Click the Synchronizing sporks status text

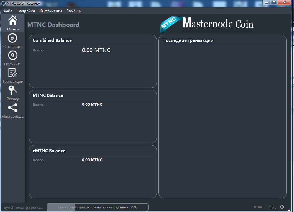23,207
